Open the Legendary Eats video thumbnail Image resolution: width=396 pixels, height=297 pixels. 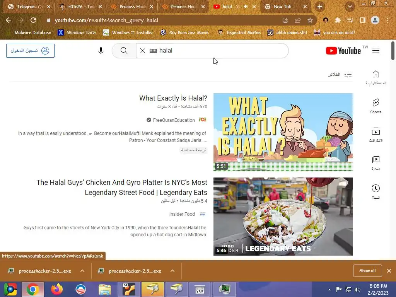pos(283,217)
